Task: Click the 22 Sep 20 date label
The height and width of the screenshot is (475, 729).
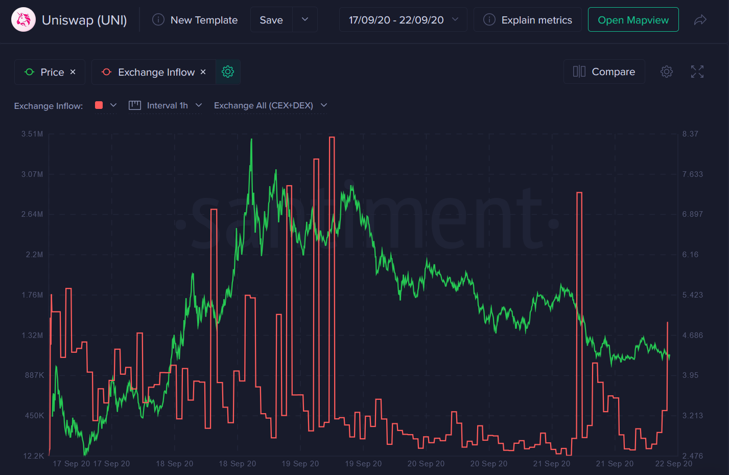Action: (x=674, y=464)
